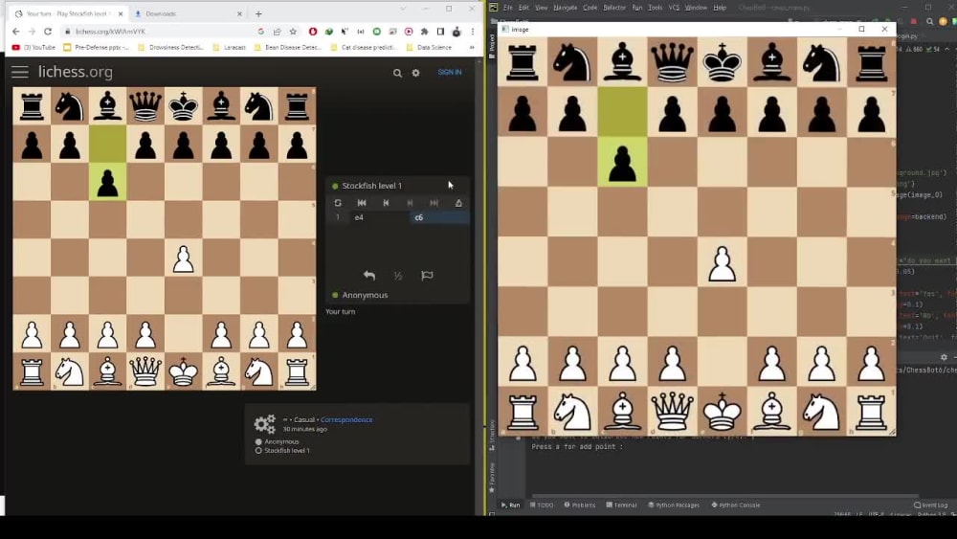Open the VCS menu in PyCharm
Screen dimensions: 957x539
tap(674, 8)
